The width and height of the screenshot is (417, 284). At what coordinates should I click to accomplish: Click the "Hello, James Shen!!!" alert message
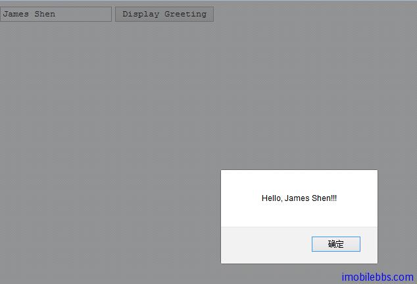pyautogui.click(x=299, y=198)
